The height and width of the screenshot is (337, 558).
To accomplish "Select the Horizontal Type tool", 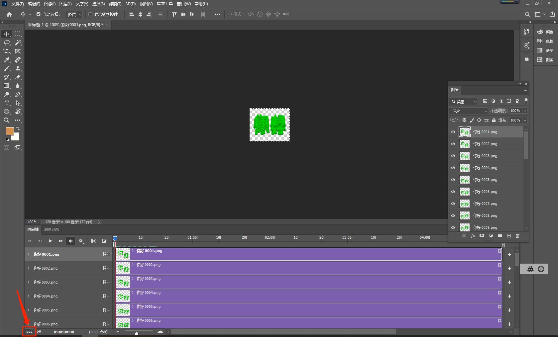I will point(7,103).
